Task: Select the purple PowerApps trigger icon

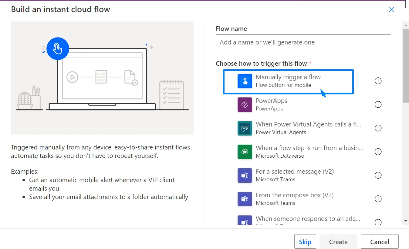Action: (x=245, y=105)
